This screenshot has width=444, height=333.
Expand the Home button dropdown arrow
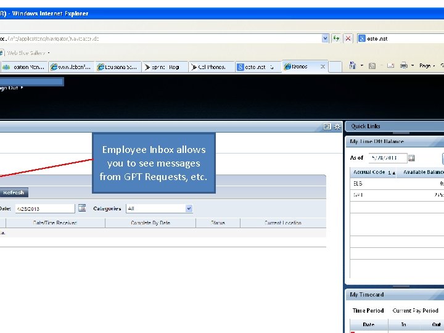[361, 66]
